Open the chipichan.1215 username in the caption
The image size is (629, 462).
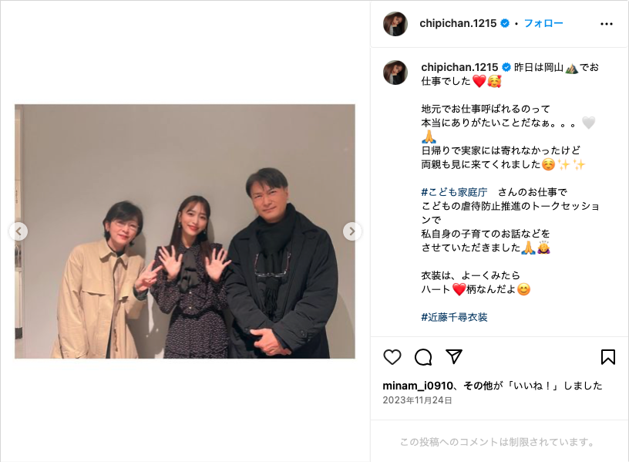[459, 67]
